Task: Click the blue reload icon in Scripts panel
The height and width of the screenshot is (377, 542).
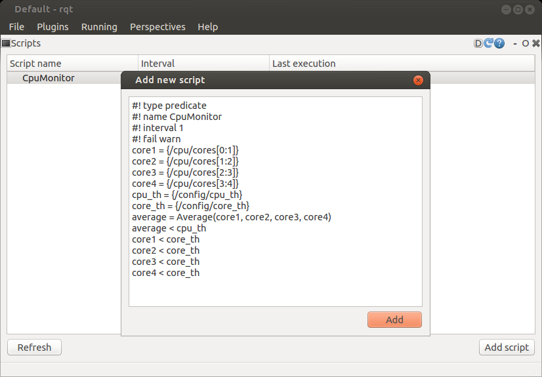Action: 488,44
